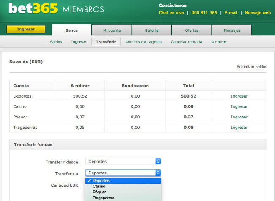Start Chat en vivo
This screenshot has width=275, height=201.
(x=171, y=13)
